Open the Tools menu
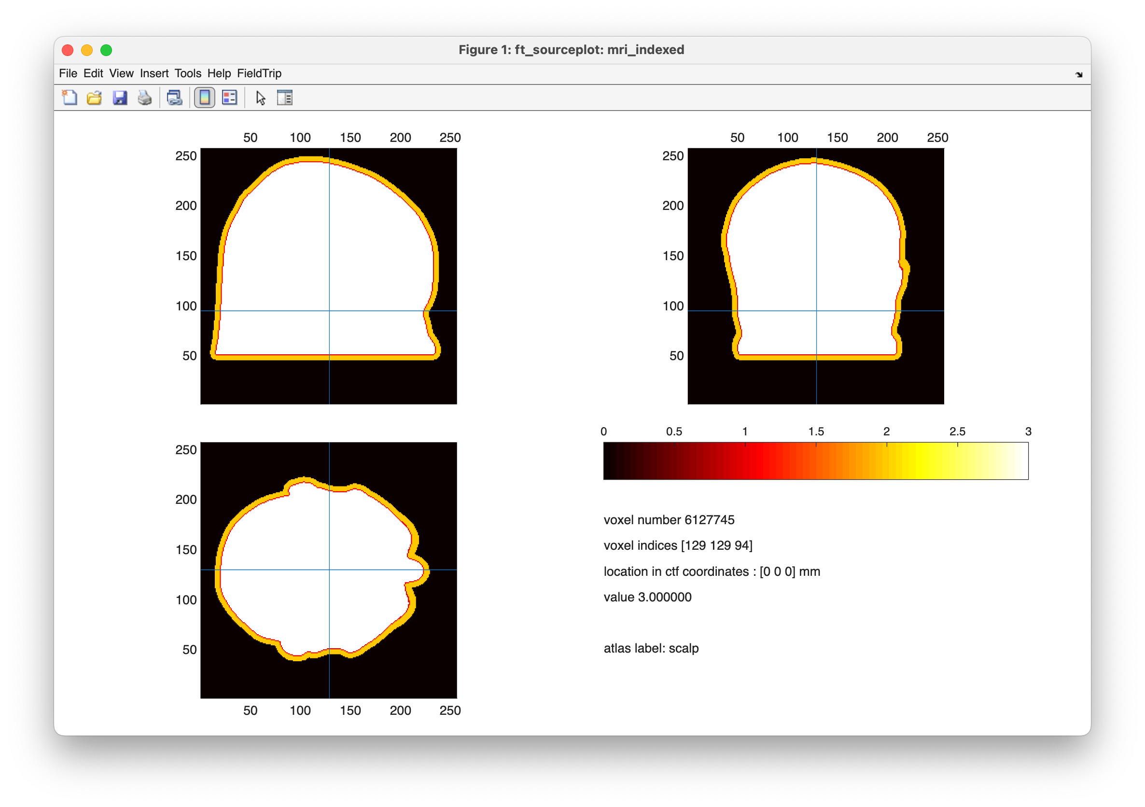 [x=187, y=73]
